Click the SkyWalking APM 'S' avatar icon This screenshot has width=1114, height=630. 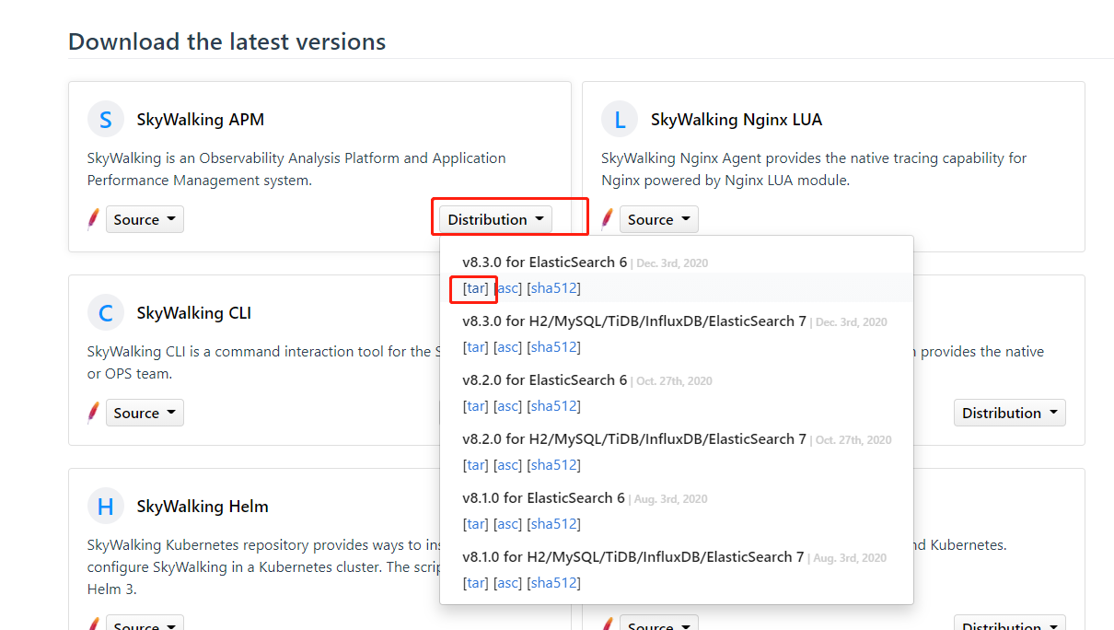[x=105, y=119]
